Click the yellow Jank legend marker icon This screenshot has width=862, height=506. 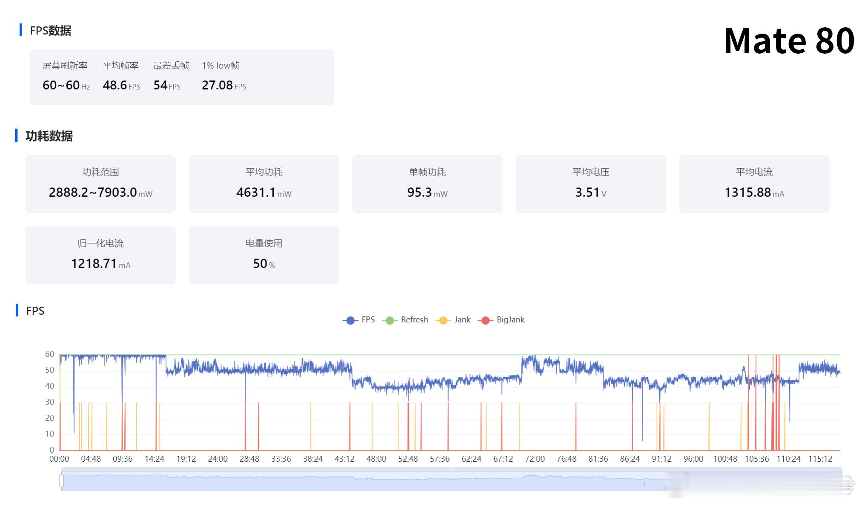(x=443, y=320)
